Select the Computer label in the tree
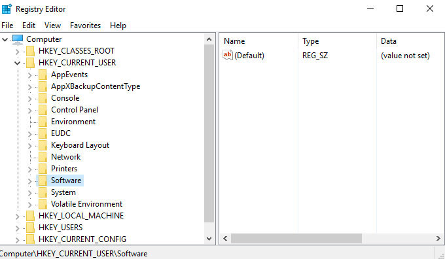 pyautogui.click(x=44, y=39)
